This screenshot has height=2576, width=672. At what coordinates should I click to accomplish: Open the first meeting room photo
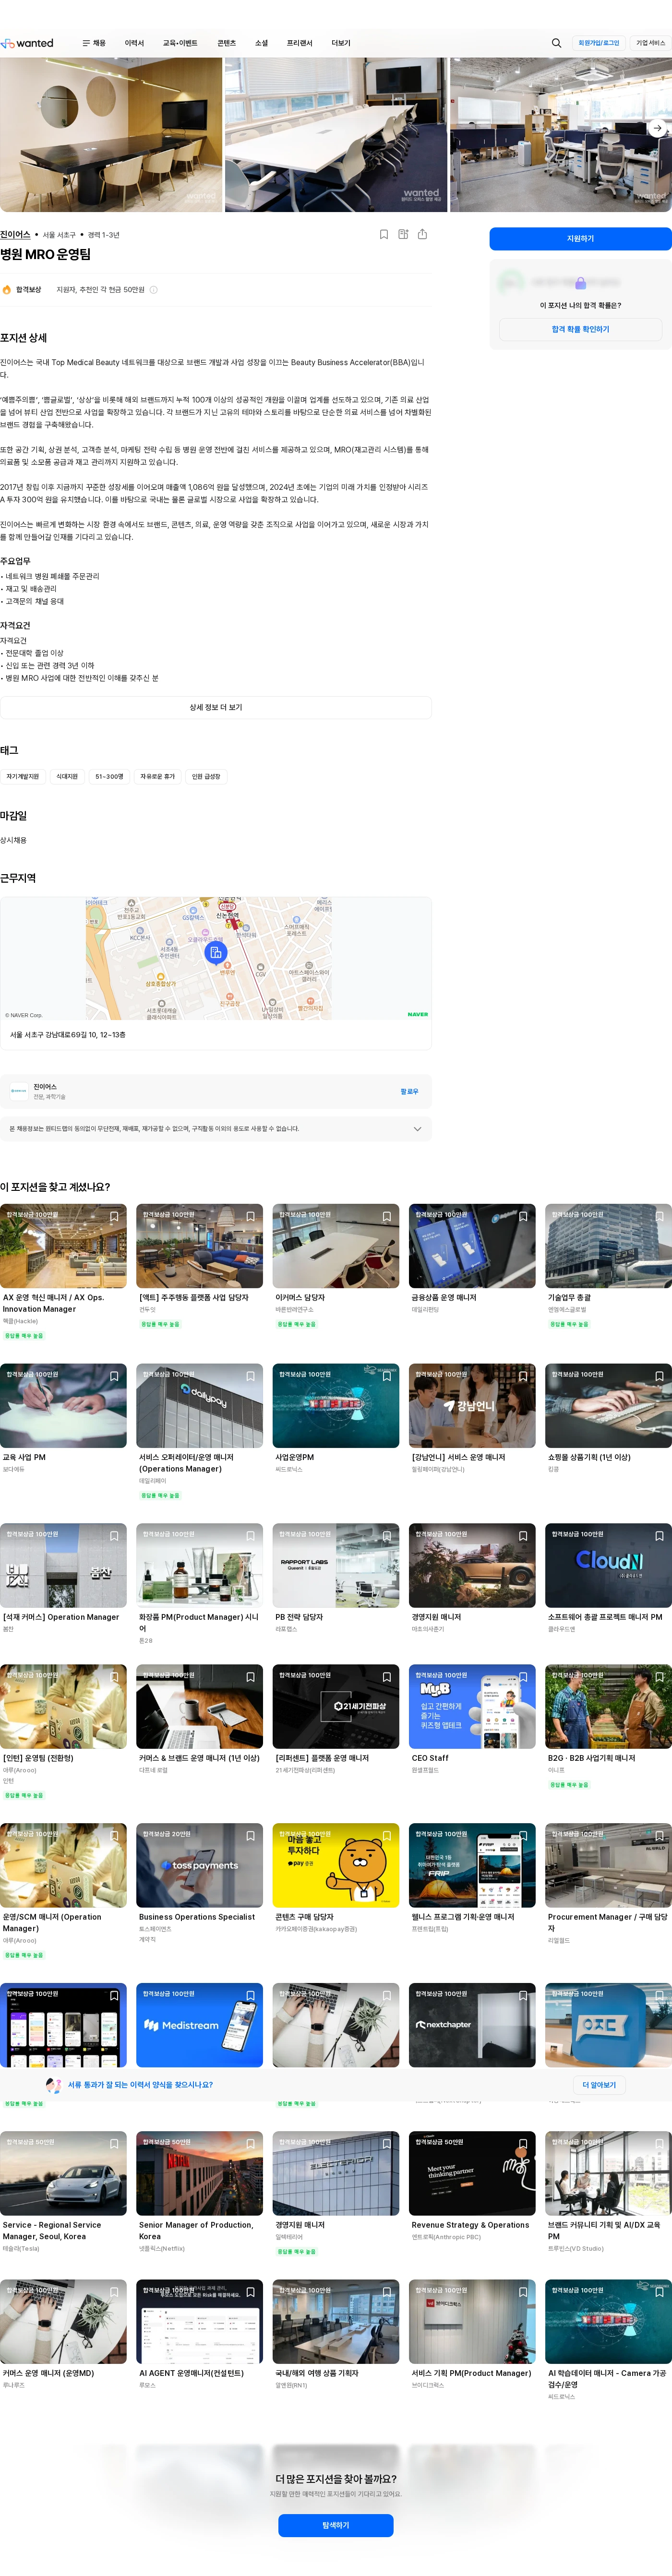(111, 134)
